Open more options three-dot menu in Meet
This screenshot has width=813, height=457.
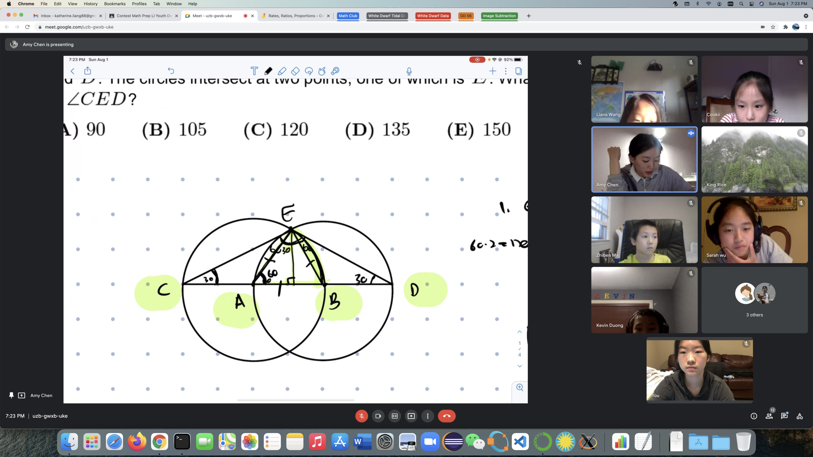coord(428,416)
